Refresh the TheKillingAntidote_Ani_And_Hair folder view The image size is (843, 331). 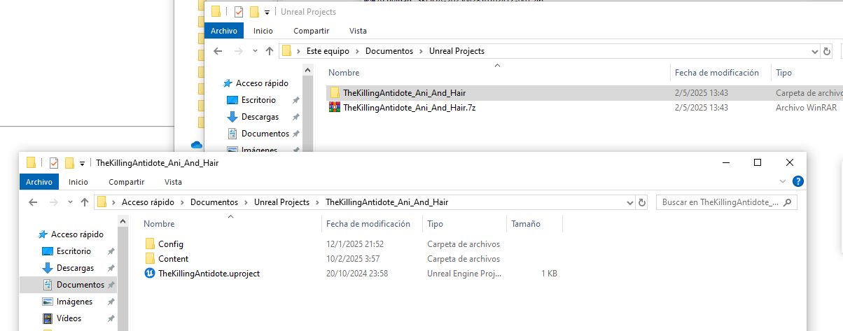pyautogui.click(x=642, y=202)
